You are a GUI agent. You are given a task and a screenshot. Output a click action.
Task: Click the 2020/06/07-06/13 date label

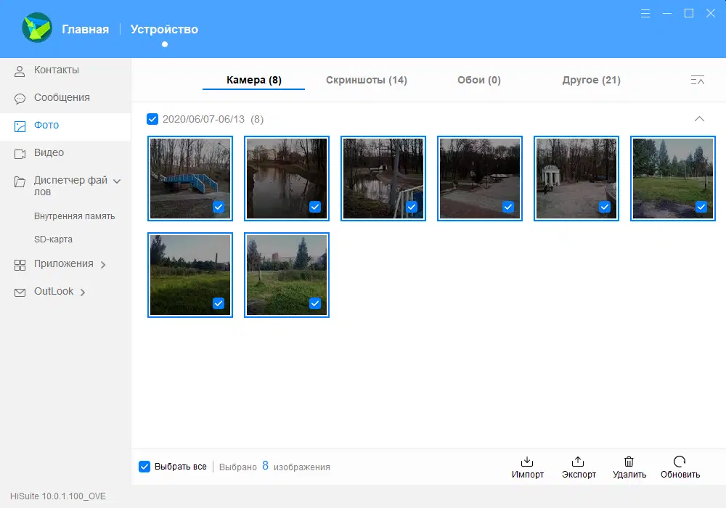tap(203, 119)
